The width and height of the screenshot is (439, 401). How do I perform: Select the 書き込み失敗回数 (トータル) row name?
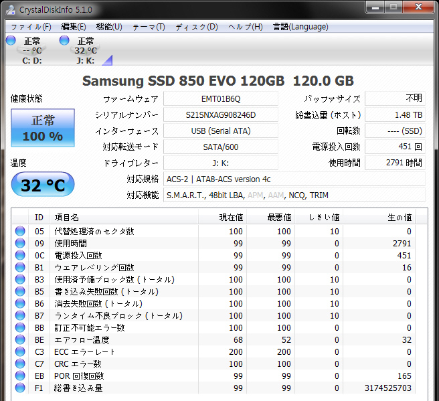(106, 291)
